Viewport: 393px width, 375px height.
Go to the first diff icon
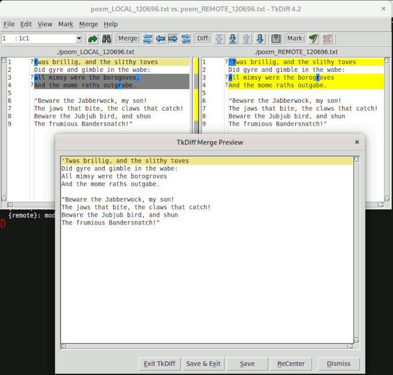[219, 39]
